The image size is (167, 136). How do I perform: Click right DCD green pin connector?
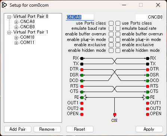tap(148, 81)
